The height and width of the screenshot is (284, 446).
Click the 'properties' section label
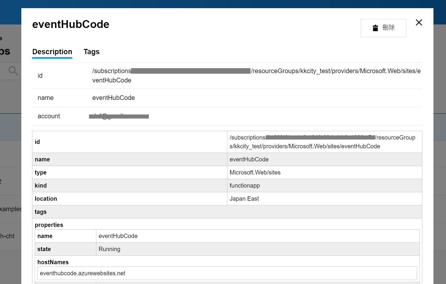click(49, 225)
